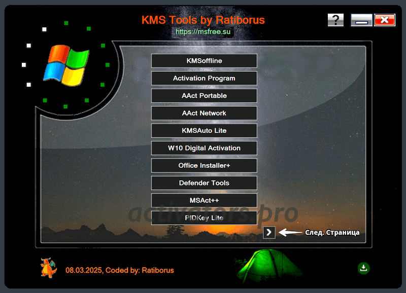Click the download icon at bottom right
406x293 pixels.
(363, 267)
